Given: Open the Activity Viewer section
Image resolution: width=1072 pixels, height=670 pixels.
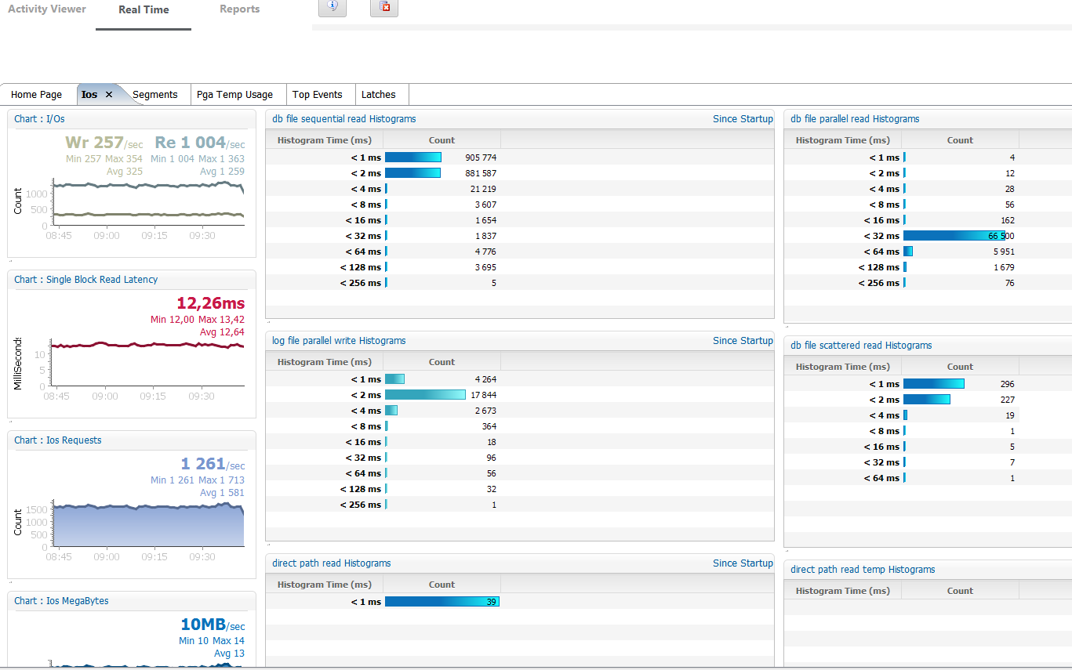Looking at the screenshot, I should [47, 9].
